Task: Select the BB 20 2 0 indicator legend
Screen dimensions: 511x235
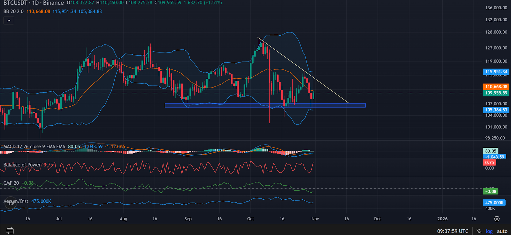Action: [x=13, y=11]
